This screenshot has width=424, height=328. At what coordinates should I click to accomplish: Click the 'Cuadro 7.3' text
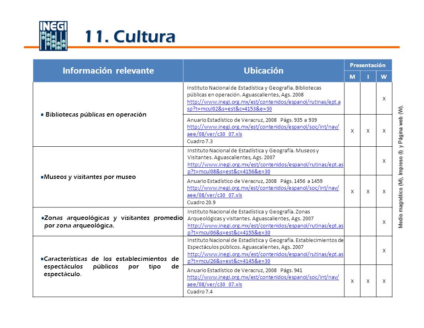pos(200,141)
